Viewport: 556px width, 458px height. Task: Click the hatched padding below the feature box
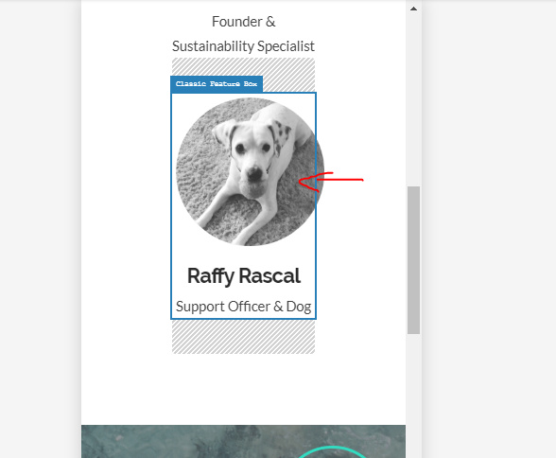tap(244, 337)
